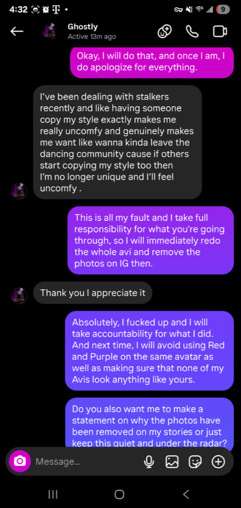Open the camera from the message bar
The image size is (241, 508).
click(20, 461)
